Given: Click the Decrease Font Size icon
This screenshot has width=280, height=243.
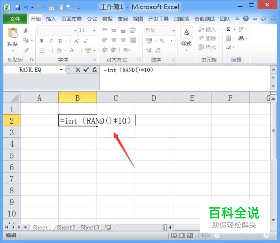Looking at the screenshot, I should [85, 41].
